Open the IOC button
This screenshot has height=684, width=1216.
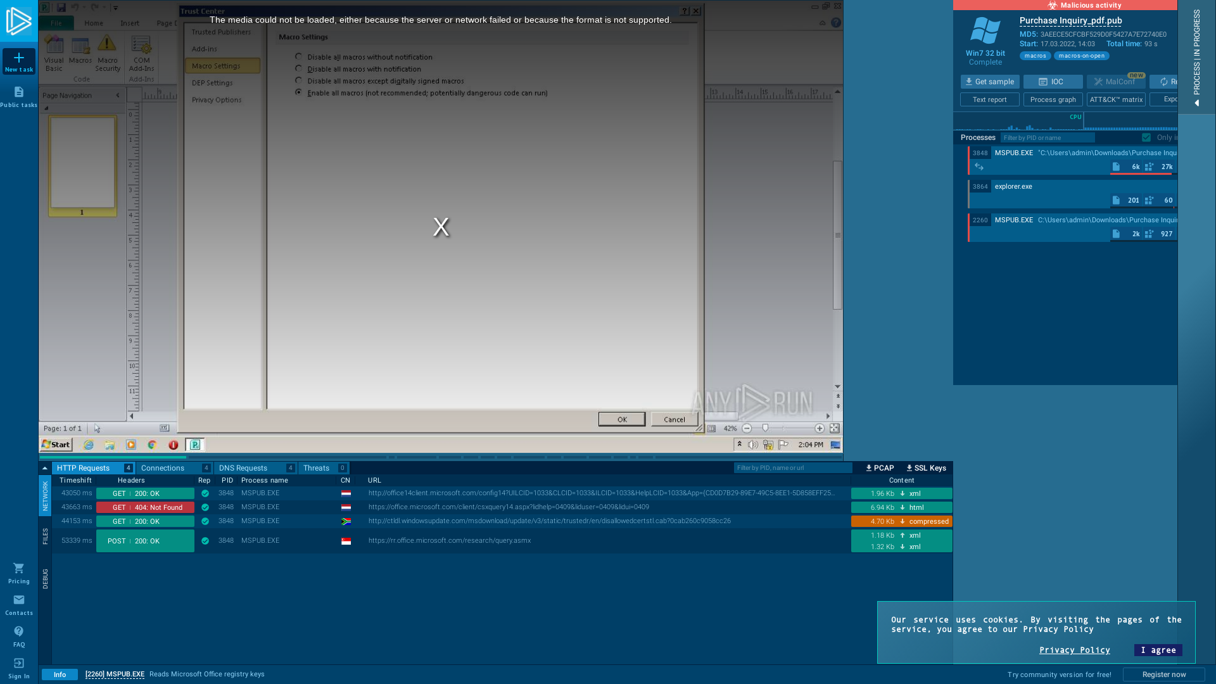[x=1053, y=82]
